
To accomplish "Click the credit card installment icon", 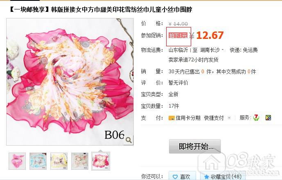I will (x=171, y=118).
